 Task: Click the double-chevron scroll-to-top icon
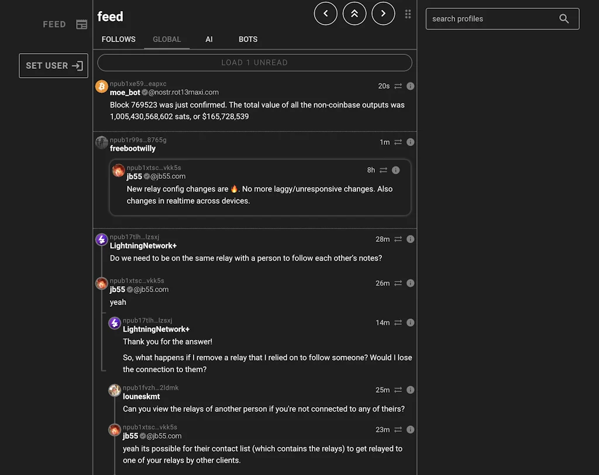point(354,13)
